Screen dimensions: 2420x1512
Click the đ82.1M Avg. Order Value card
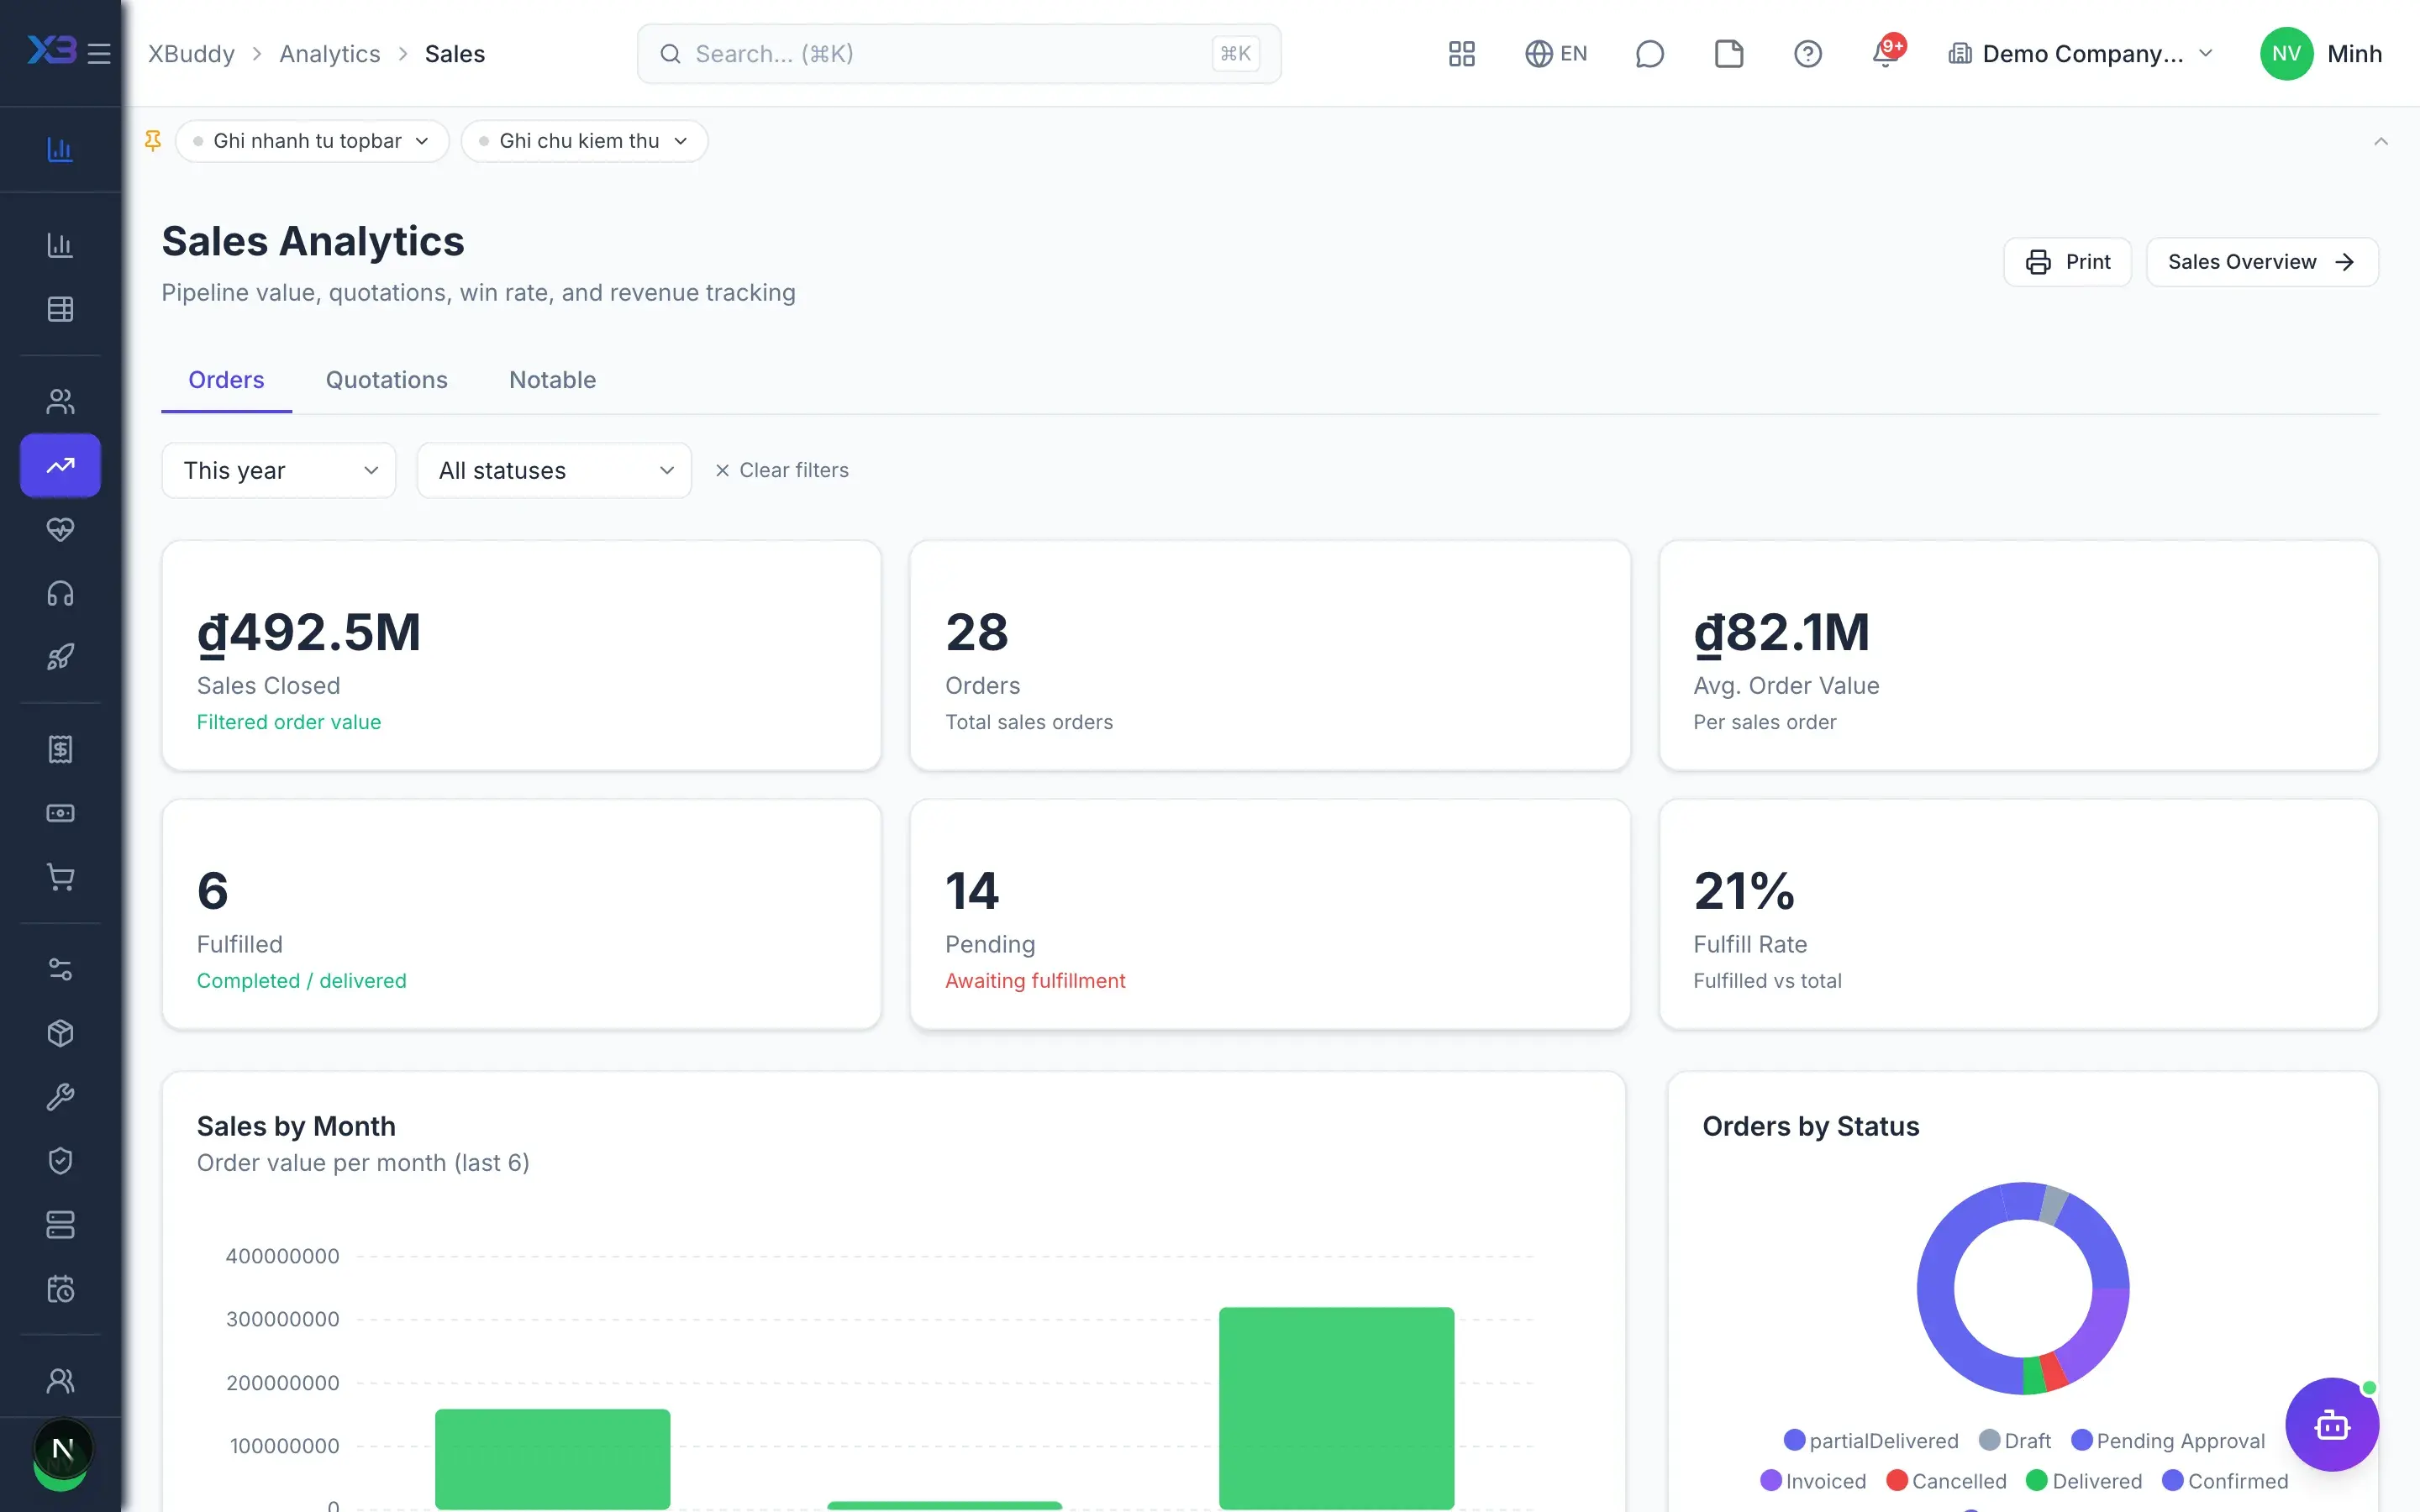click(x=2018, y=655)
